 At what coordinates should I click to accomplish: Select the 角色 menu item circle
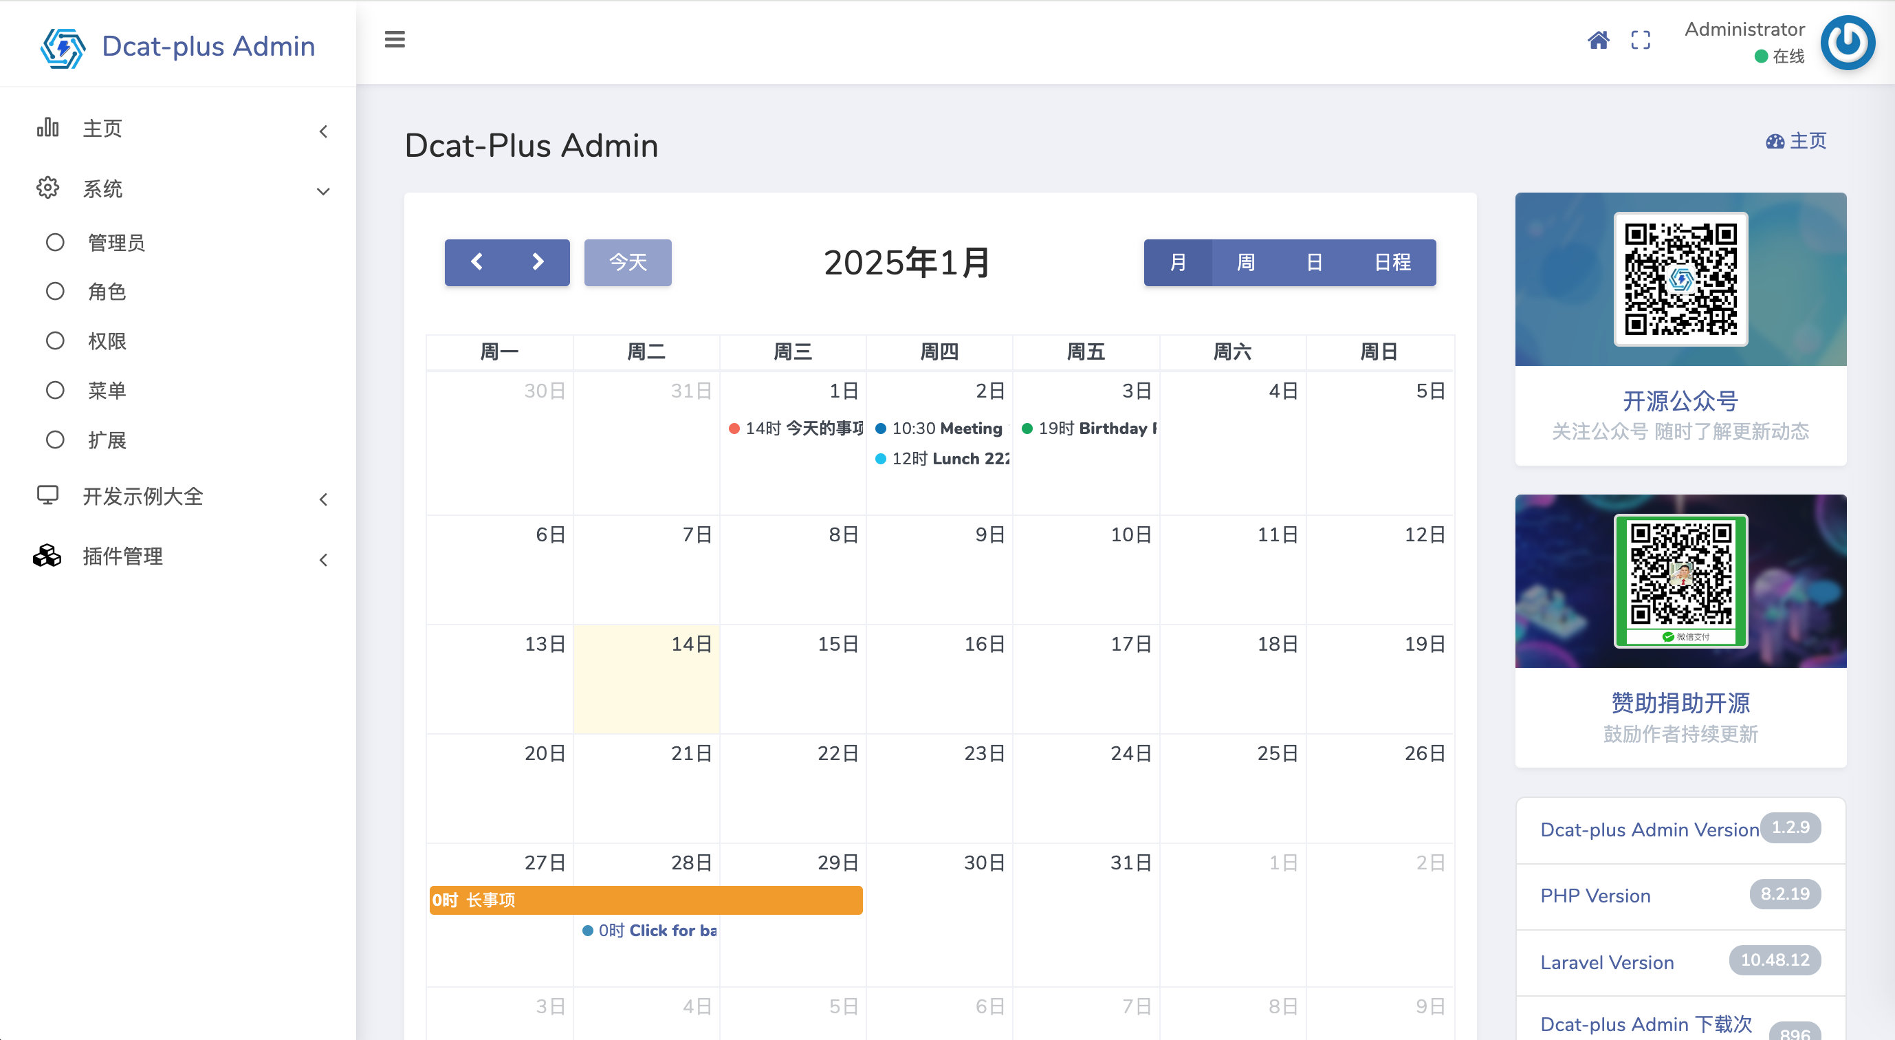(x=55, y=292)
